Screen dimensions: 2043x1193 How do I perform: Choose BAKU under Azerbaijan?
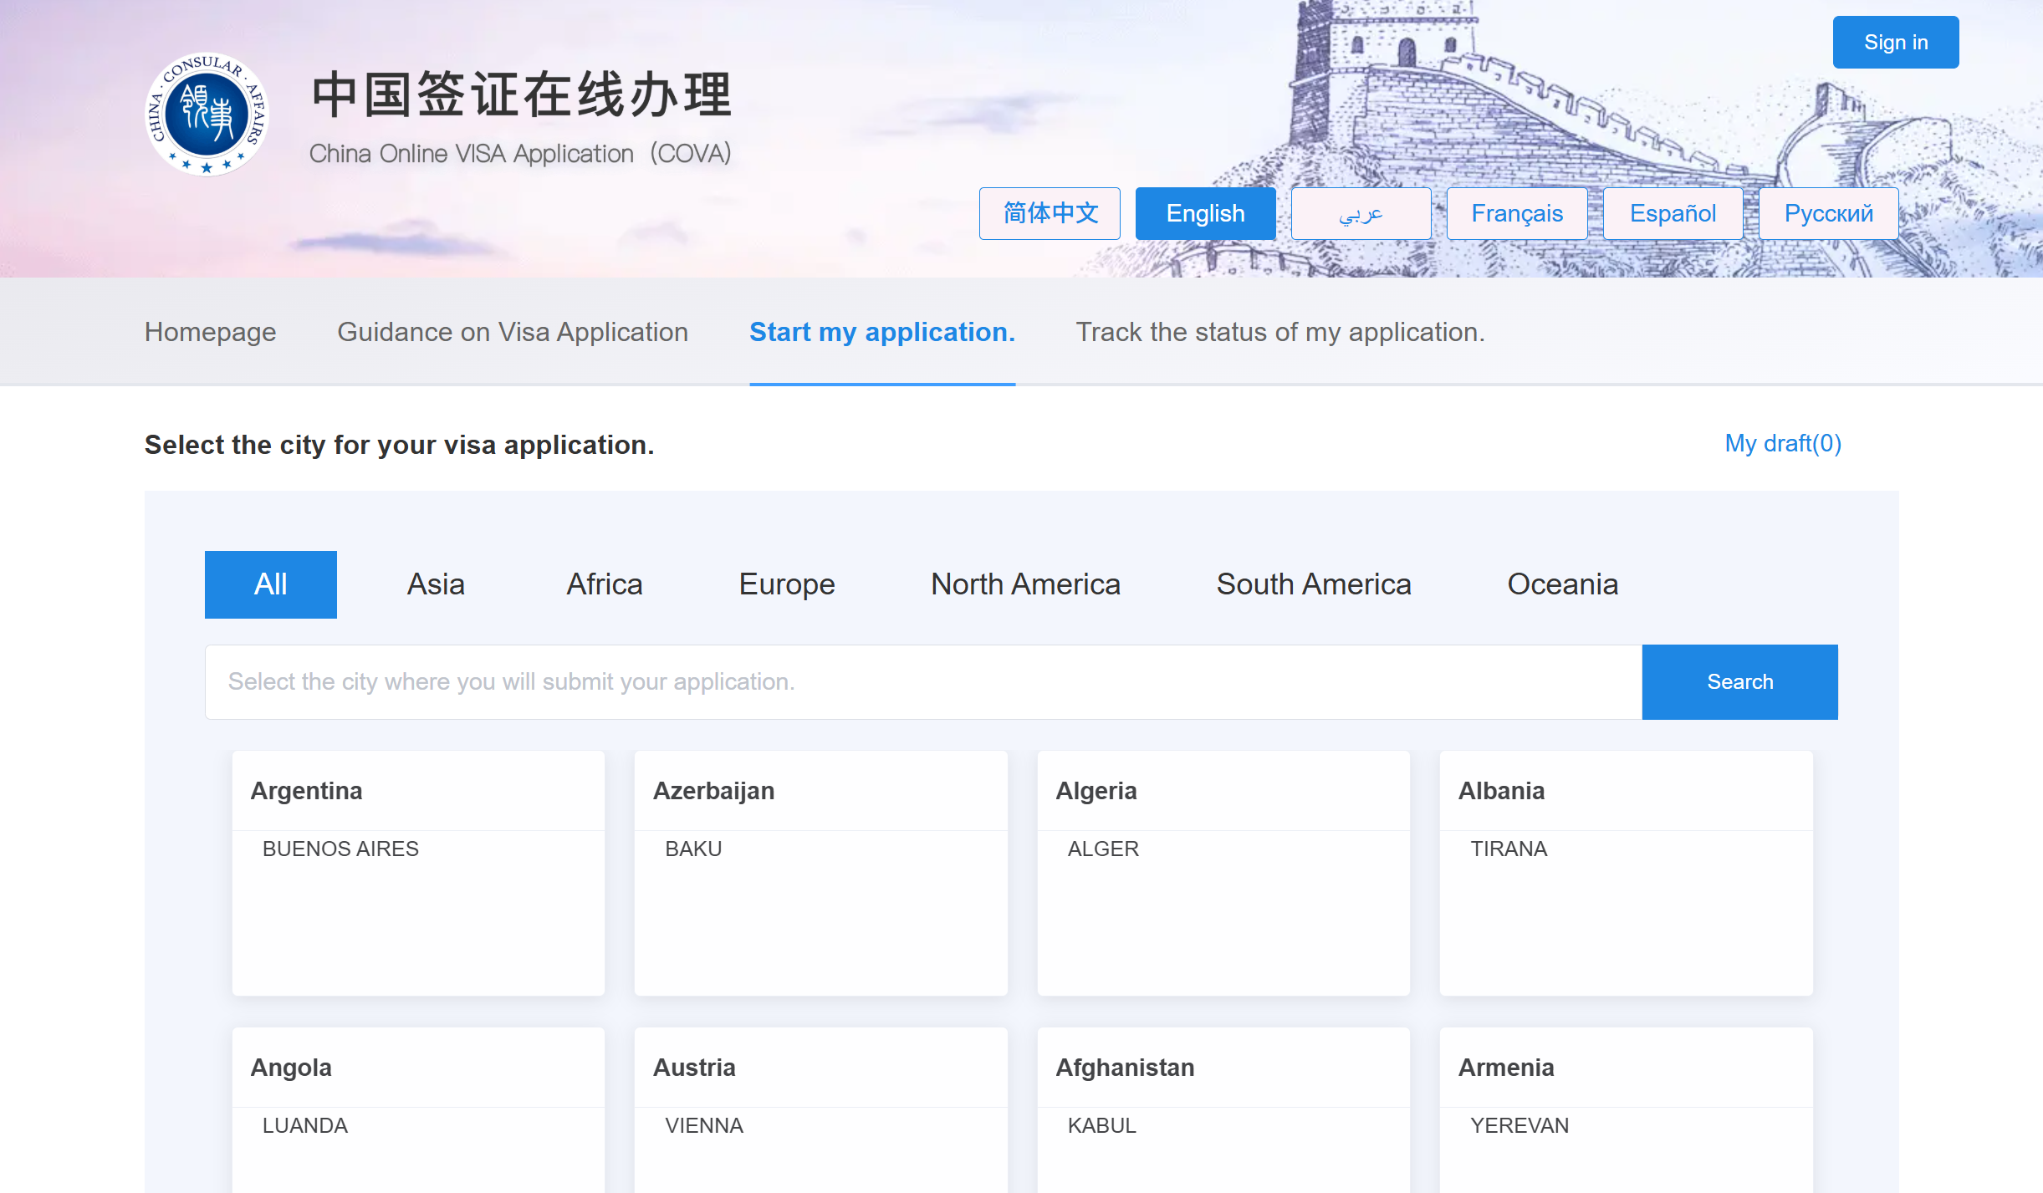pyautogui.click(x=693, y=849)
